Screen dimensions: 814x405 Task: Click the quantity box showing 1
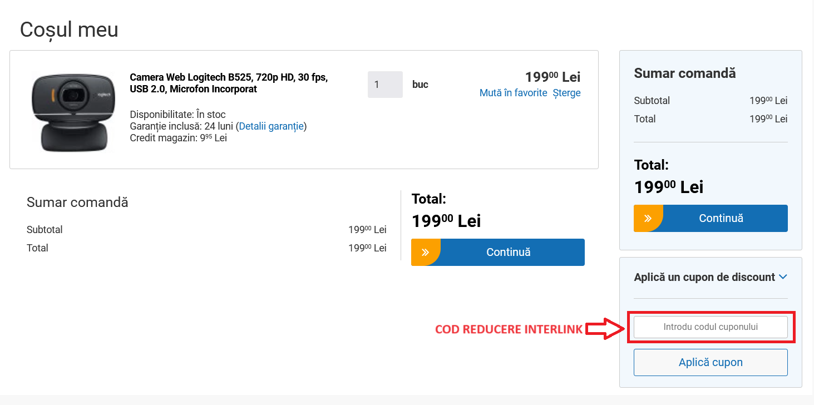385,85
